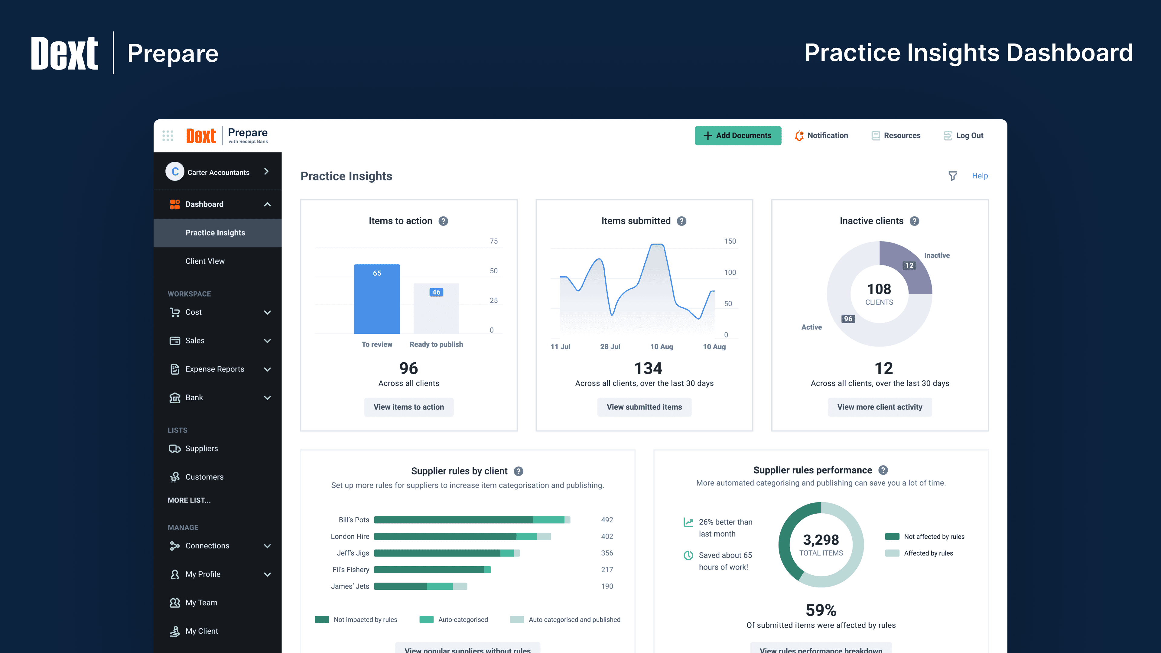Expand the Bank menu chevron
Image resolution: width=1161 pixels, height=653 pixels.
click(267, 398)
